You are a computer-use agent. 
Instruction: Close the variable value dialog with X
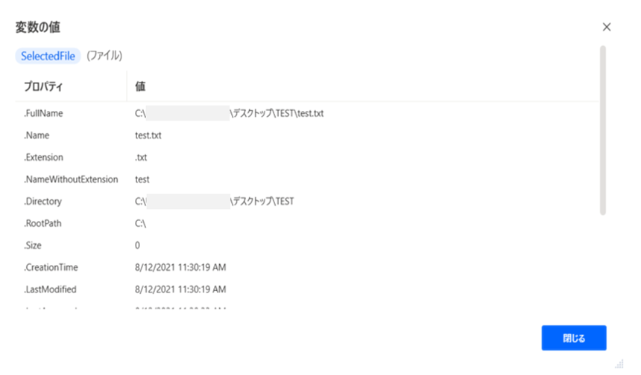[606, 27]
